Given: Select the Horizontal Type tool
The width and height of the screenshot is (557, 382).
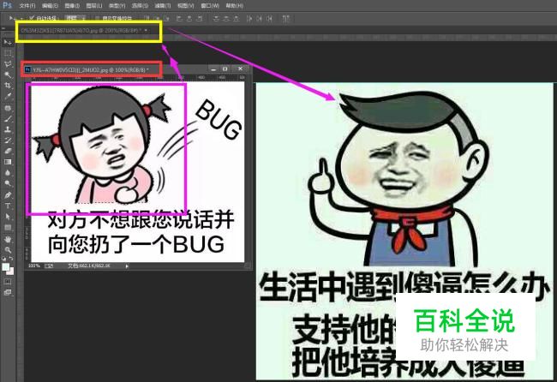Looking at the screenshot, I should click(x=8, y=206).
